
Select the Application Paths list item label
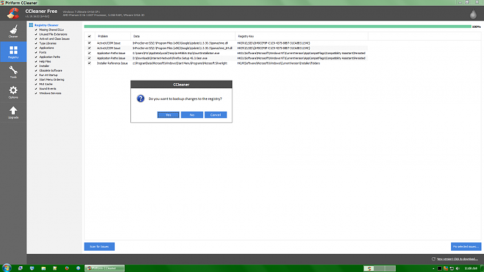50,57
